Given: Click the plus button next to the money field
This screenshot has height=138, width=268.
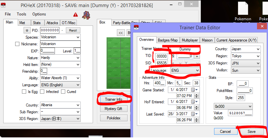Looking at the screenshot, I should (197, 56).
